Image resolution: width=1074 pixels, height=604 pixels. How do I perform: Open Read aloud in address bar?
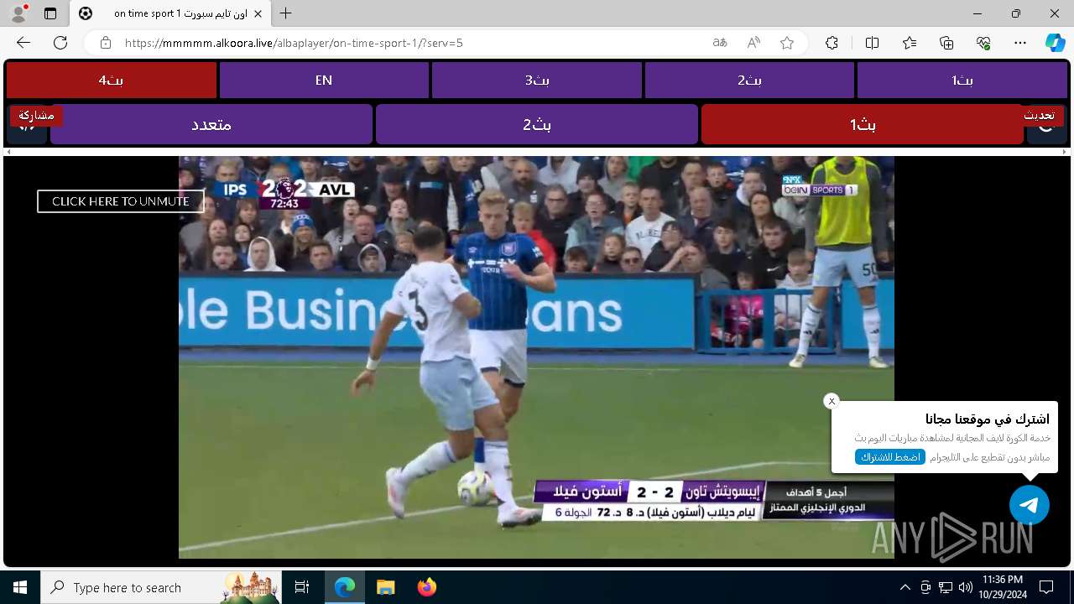[x=753, y=43]
